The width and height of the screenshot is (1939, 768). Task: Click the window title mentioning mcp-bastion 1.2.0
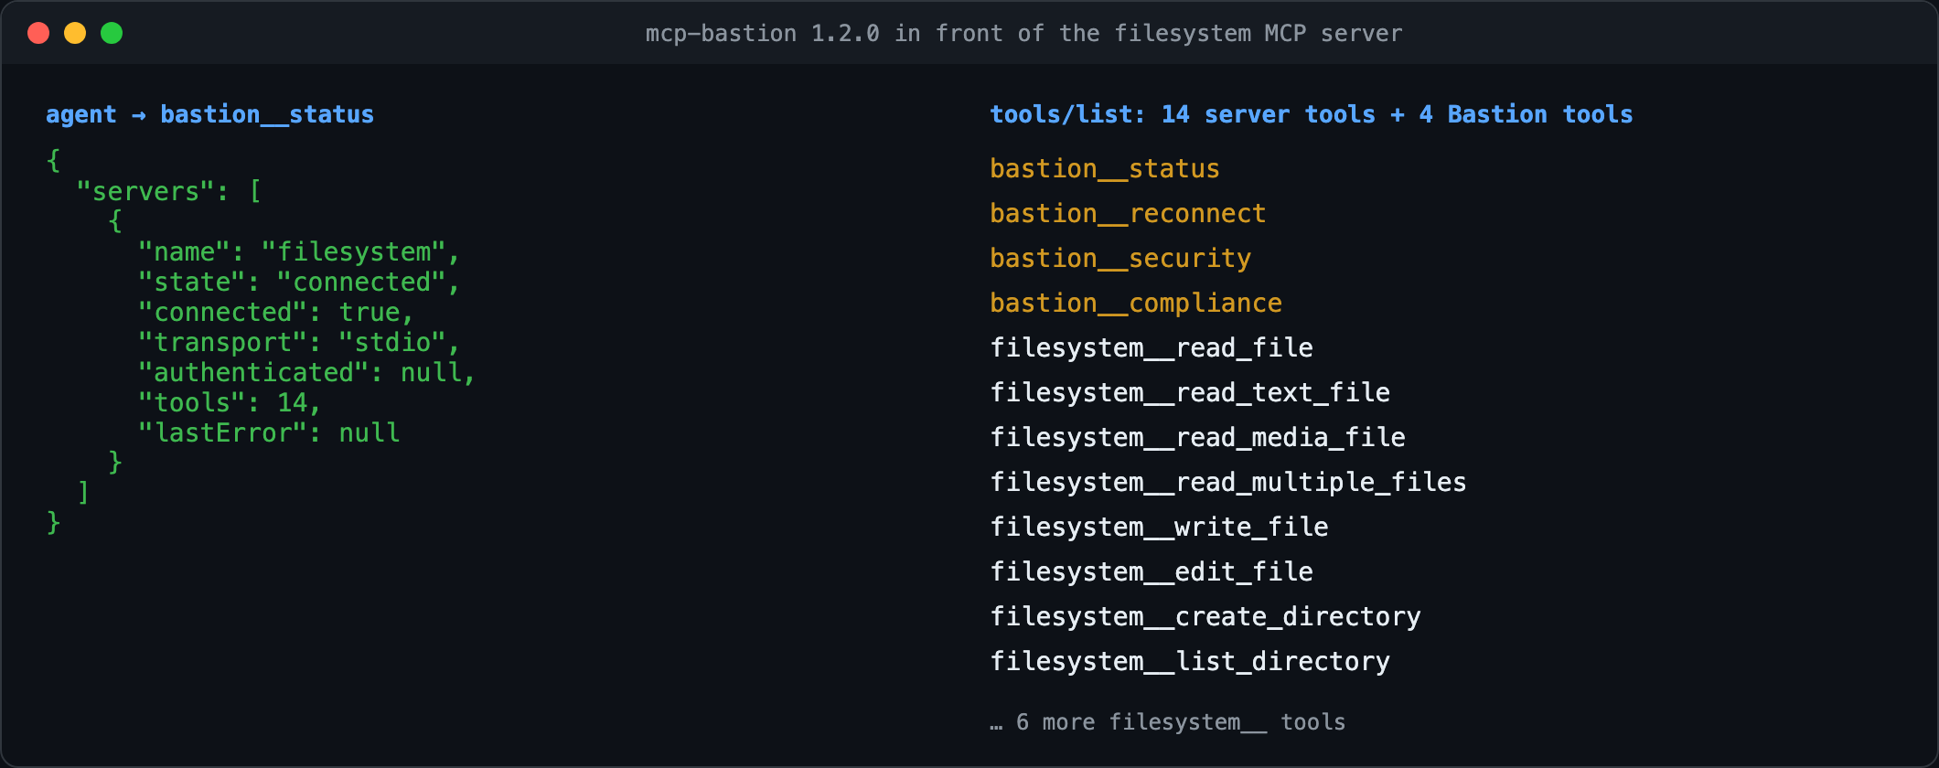[x=1023, y=34]
